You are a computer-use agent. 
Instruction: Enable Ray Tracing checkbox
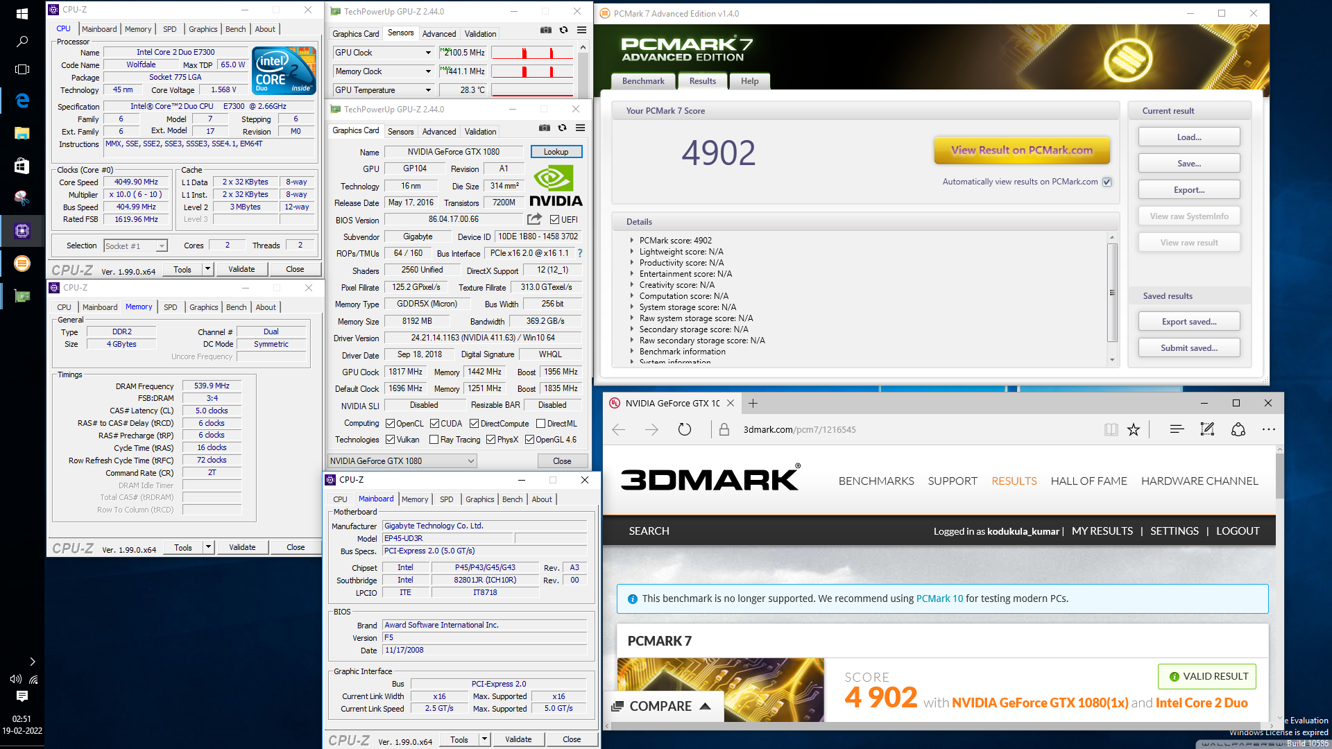pyautogui.click(x=434, y=440)
